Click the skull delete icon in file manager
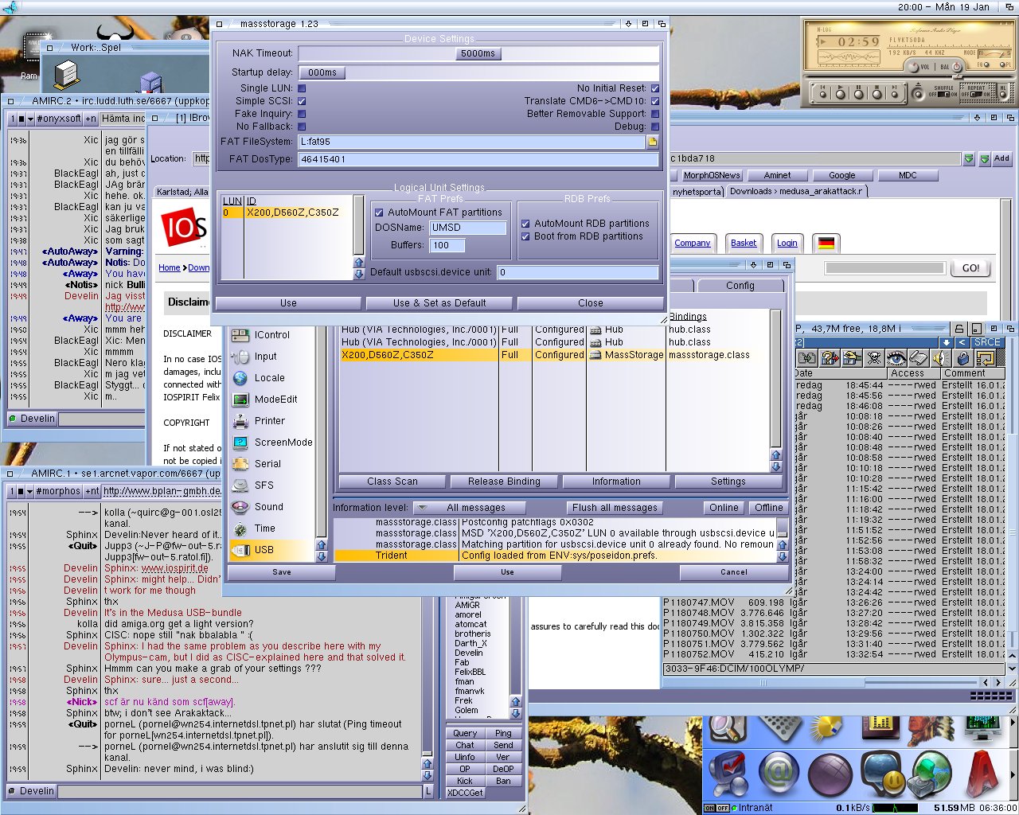Viewport: 1019px width, 815px height. pyautogui.click(x=874, y=358)
